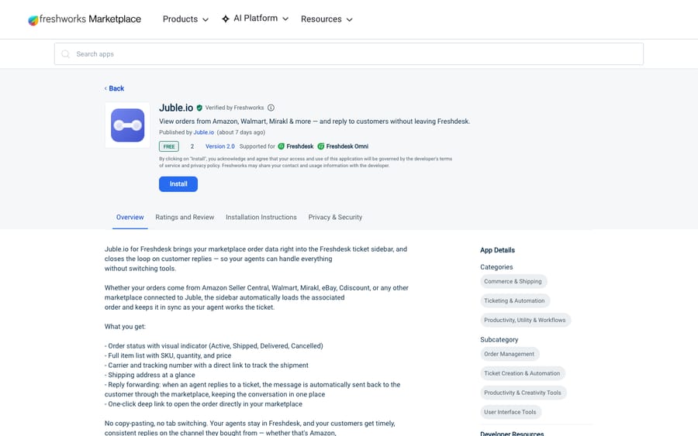698x436 pixels.
Task: Switch to the Overview tab
Action: [x=130, y=218]
